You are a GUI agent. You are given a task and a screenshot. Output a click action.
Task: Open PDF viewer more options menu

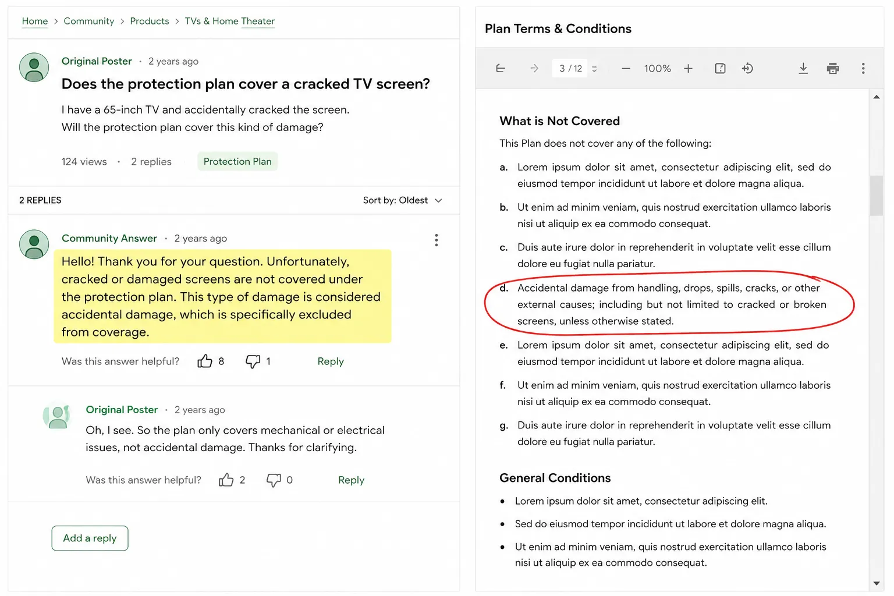(x=863, y=69)
